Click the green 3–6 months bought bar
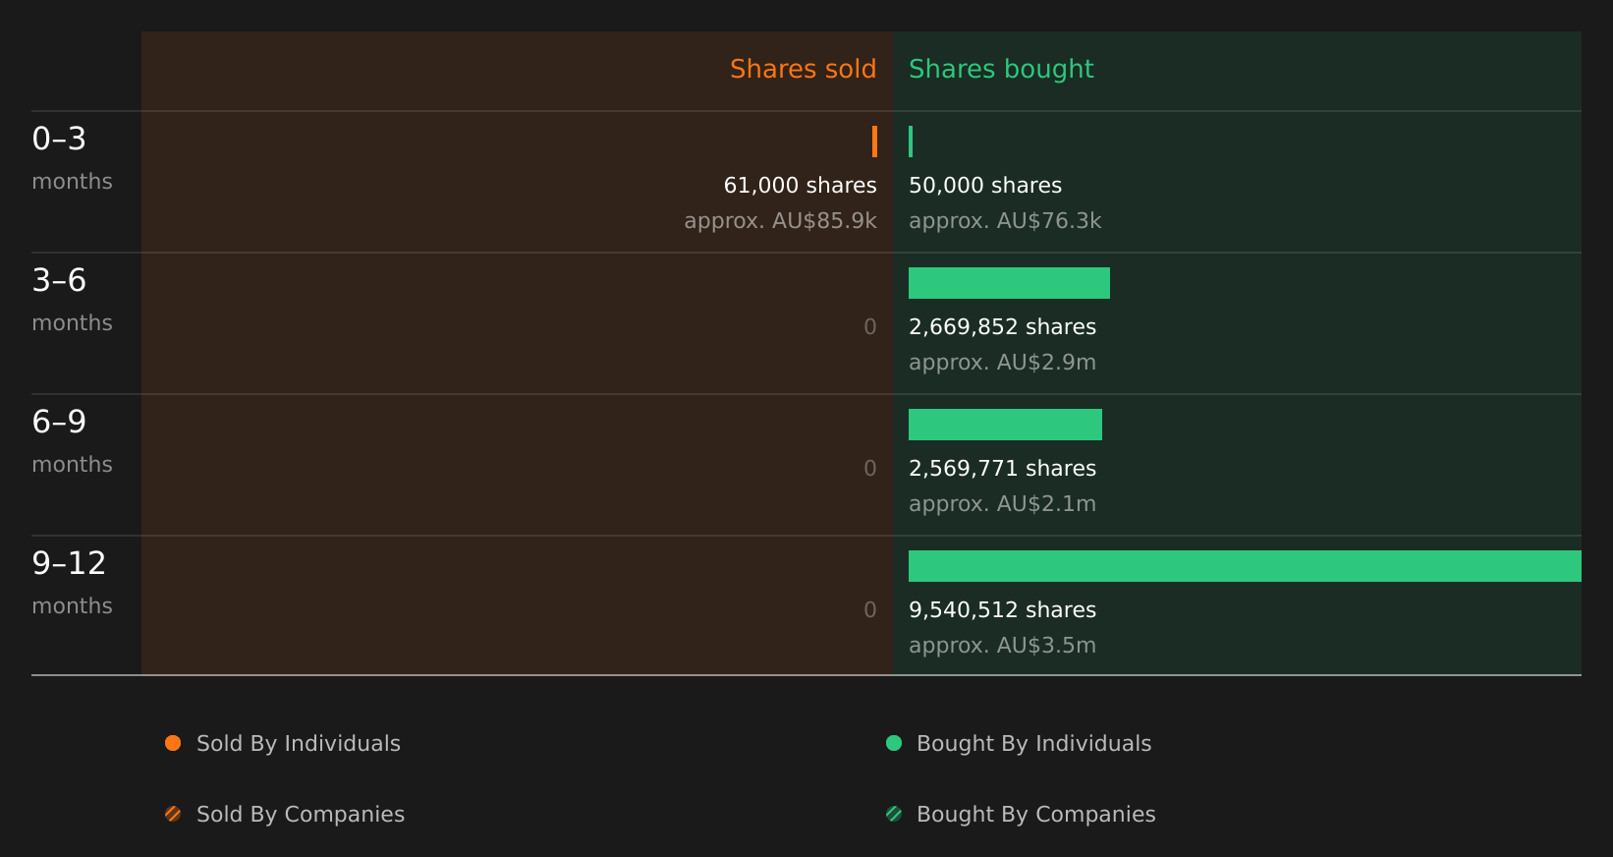 click(1009, 283)
